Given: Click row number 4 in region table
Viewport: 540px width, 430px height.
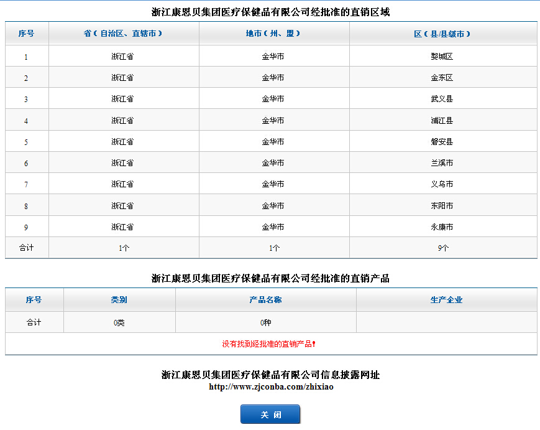Looking at the screenshot, I should [x=26, y=121].
